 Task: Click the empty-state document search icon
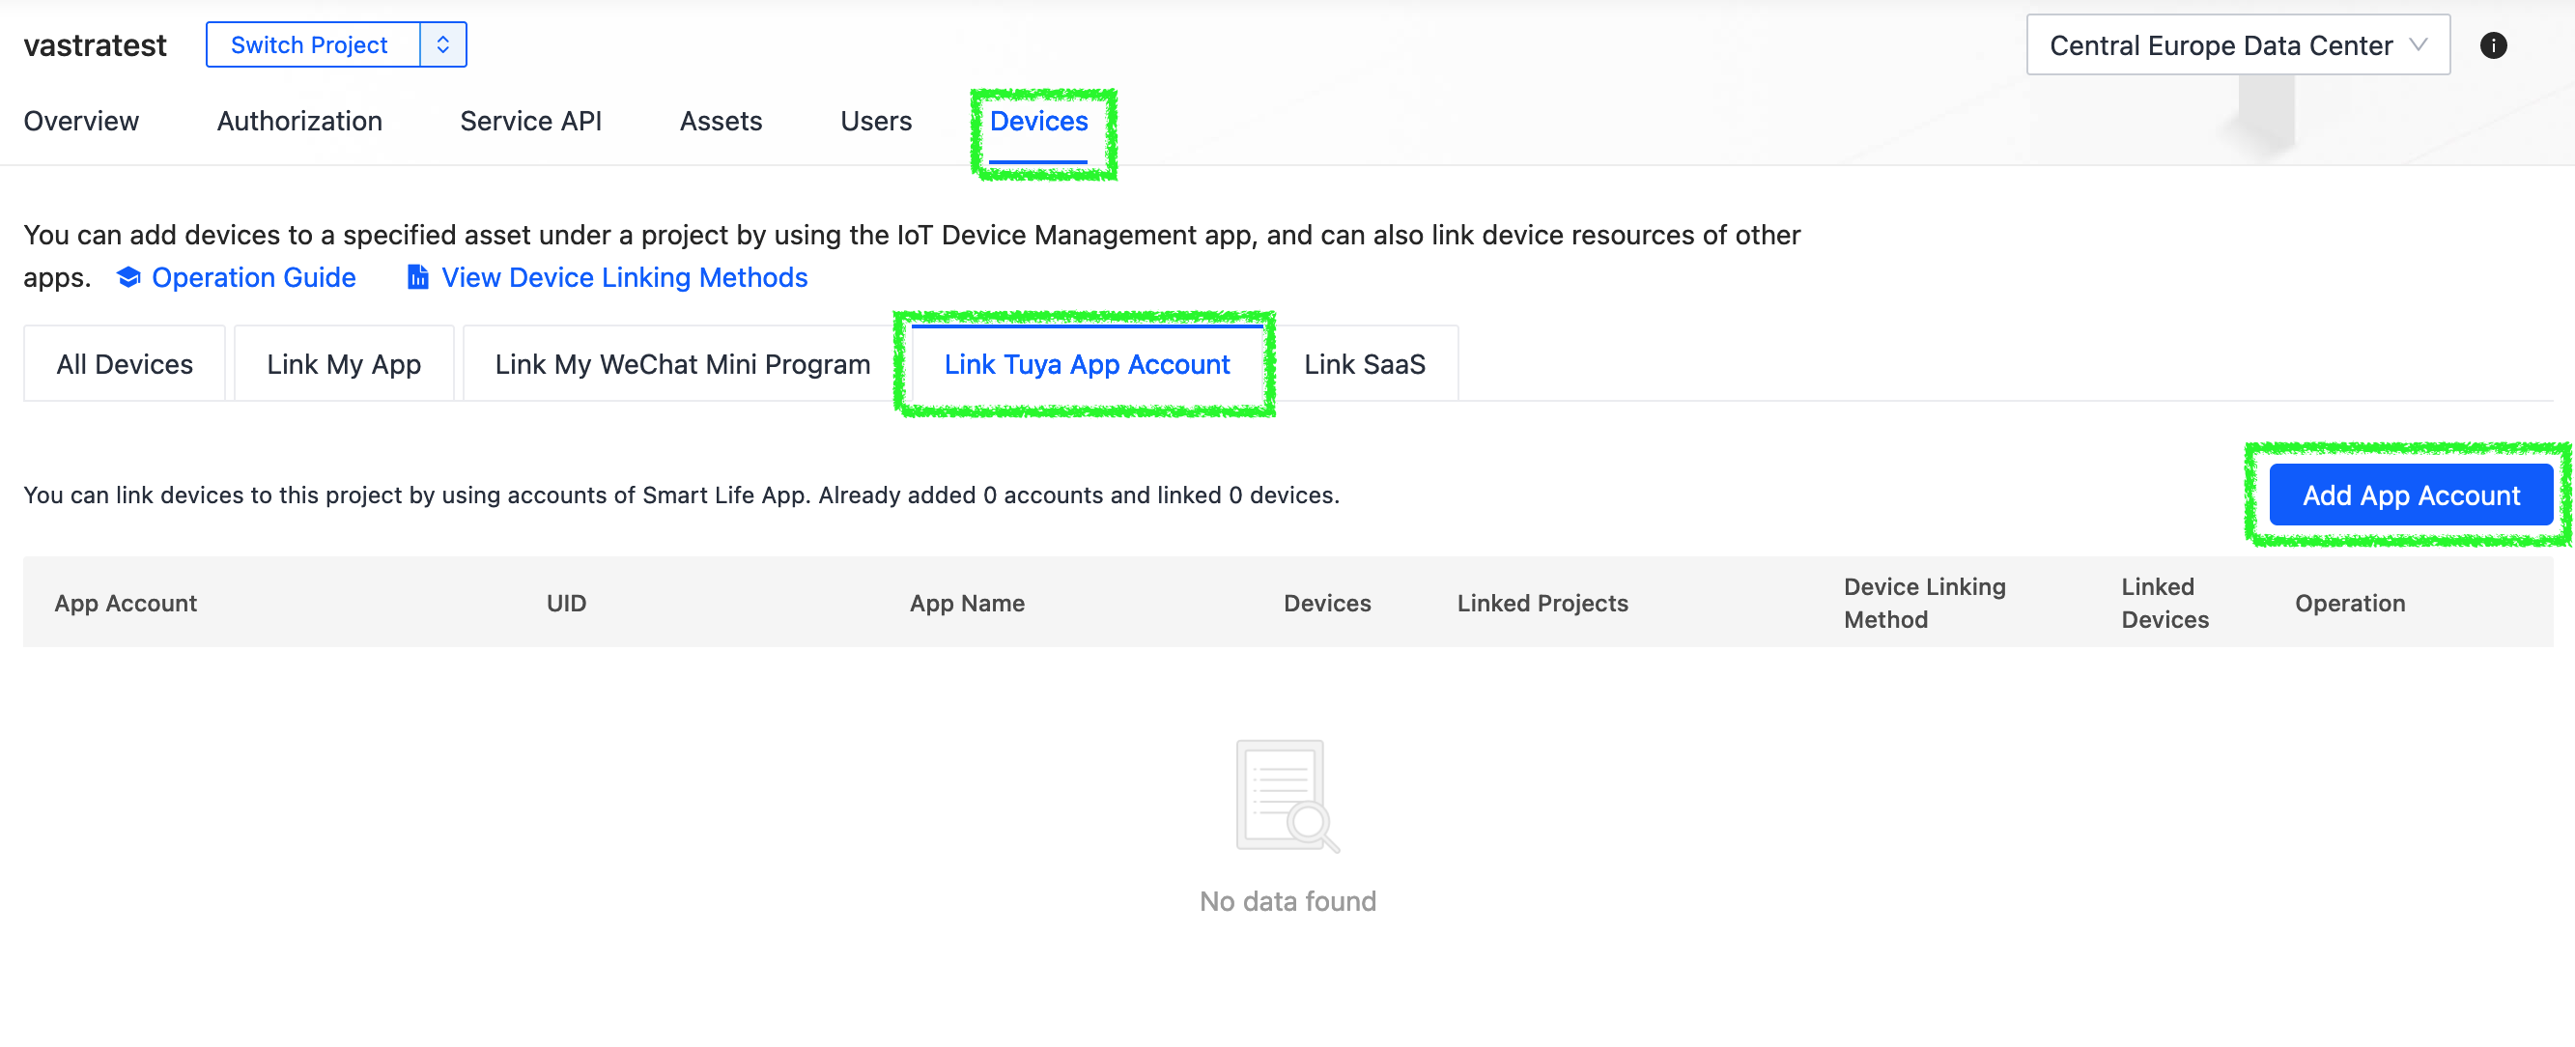(x=1287, y=796)
